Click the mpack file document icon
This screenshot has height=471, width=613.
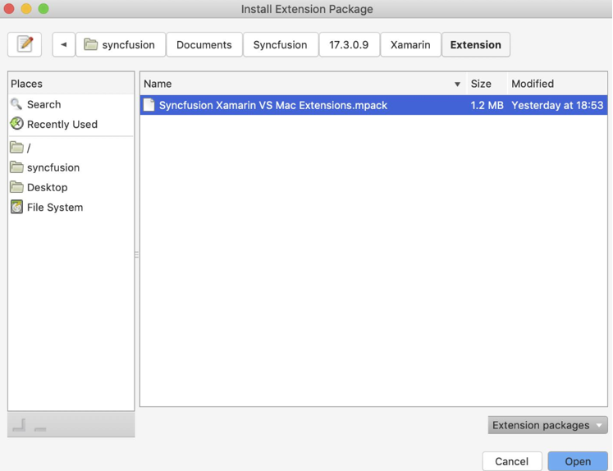pyautogui.click(x=149, y=105)
